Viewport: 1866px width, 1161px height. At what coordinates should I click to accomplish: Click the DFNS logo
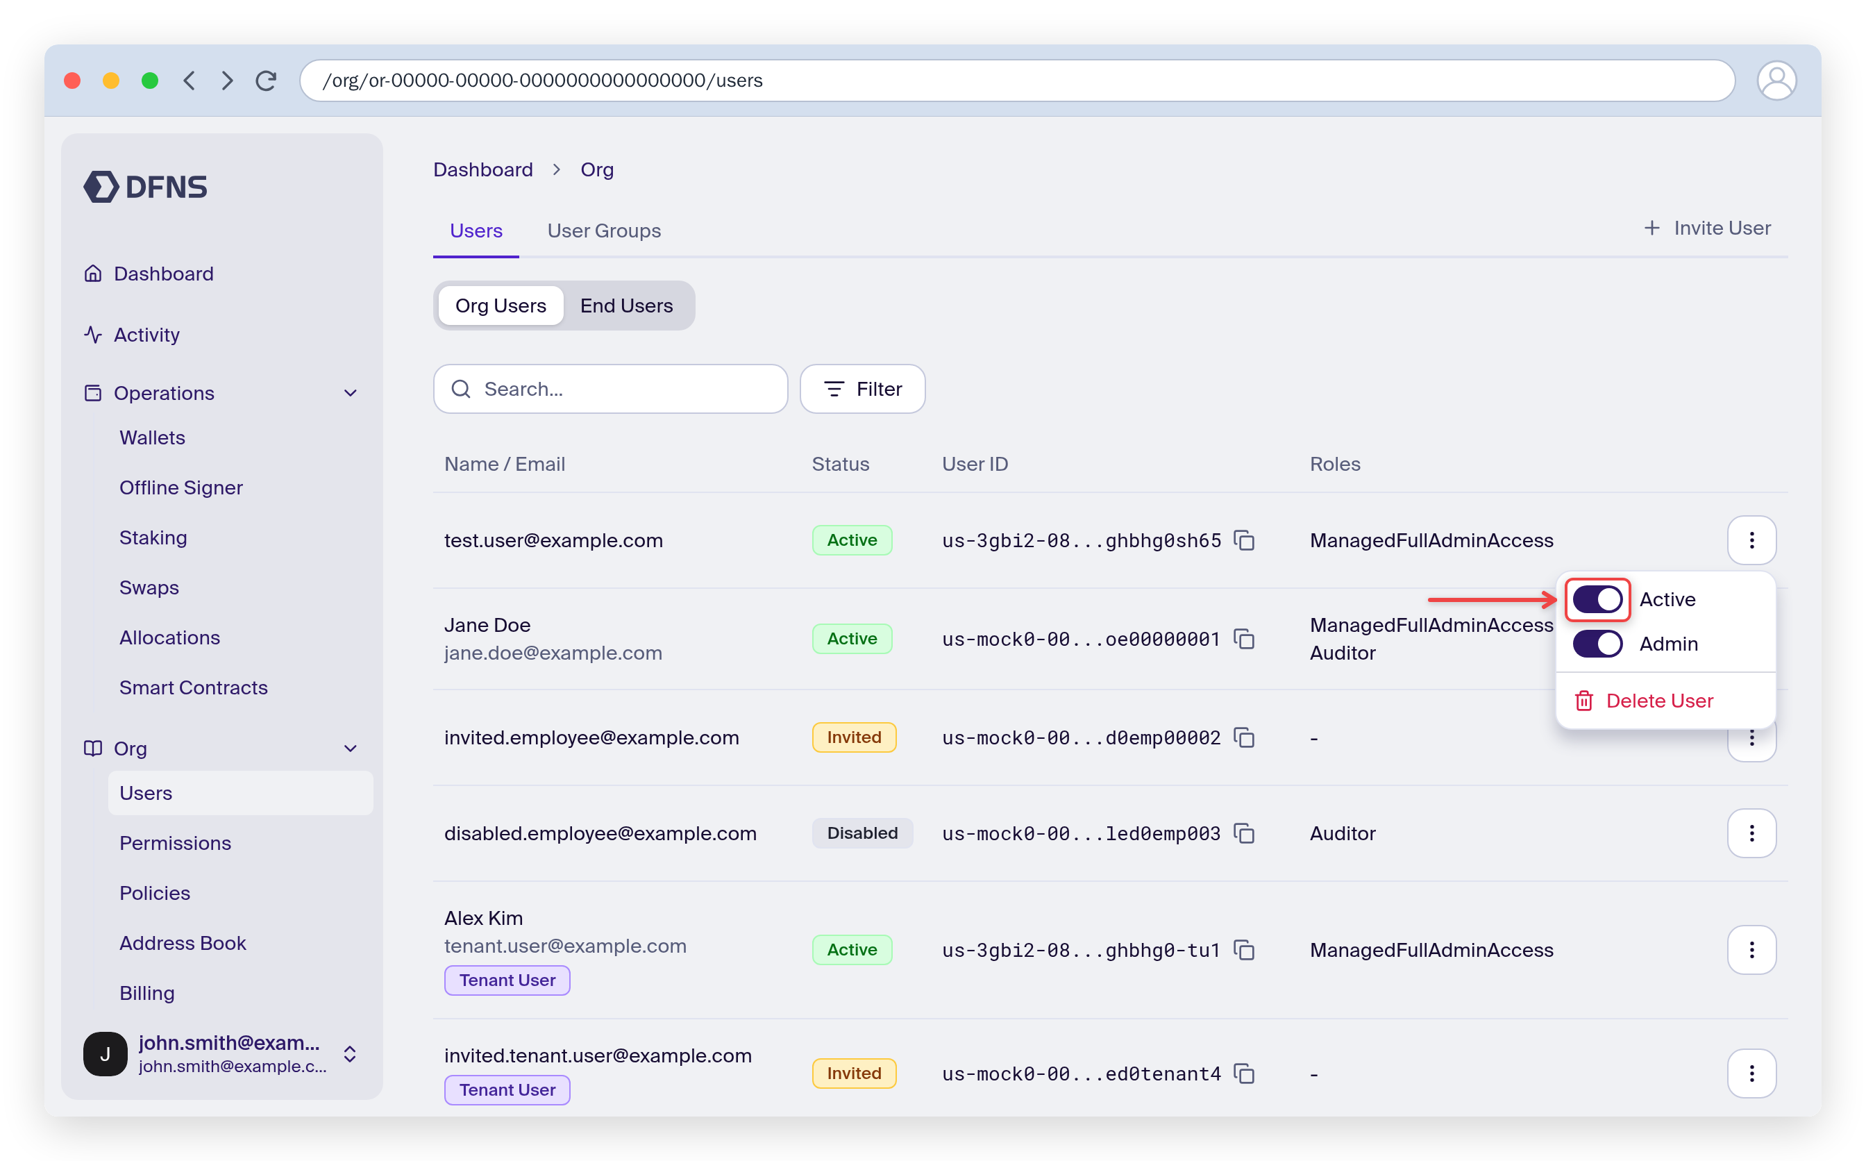coord(146,187)
